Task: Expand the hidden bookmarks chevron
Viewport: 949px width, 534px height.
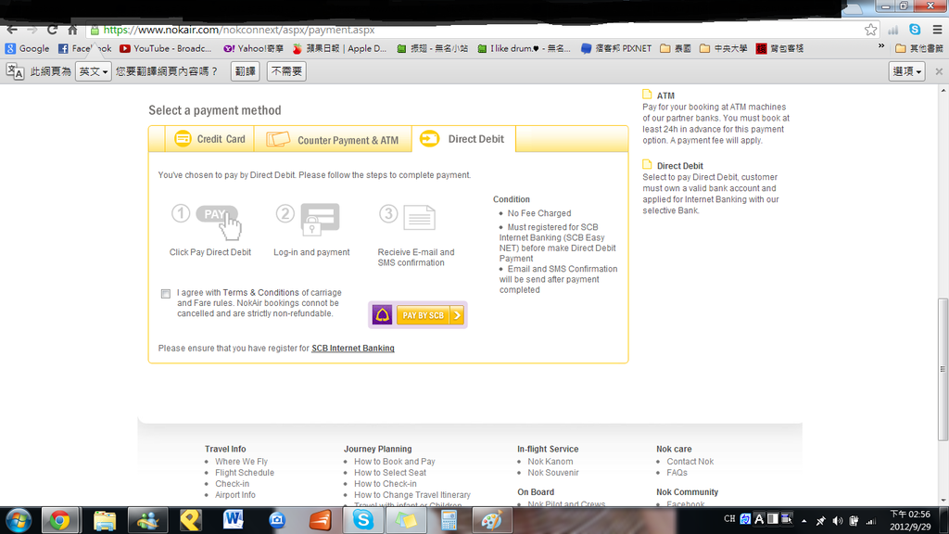Action: [x=881, y=46]
